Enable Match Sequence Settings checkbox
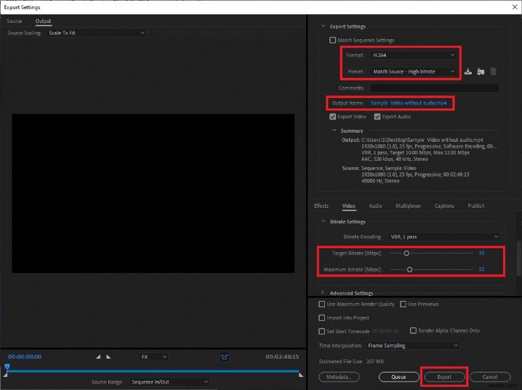 click(333, 40)
